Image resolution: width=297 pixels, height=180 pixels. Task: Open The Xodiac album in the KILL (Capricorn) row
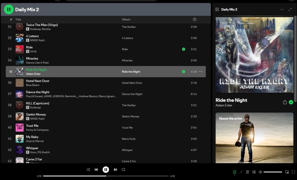(129, 105)
